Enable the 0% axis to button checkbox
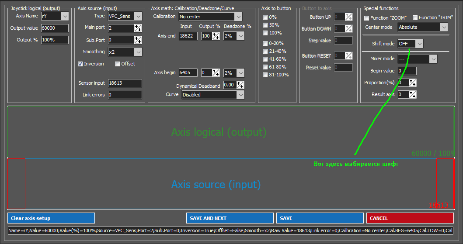This screenshot has height=244, width=463. 265,17
